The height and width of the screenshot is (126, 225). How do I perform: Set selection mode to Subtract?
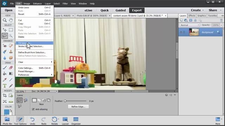[x=44, y=100]
